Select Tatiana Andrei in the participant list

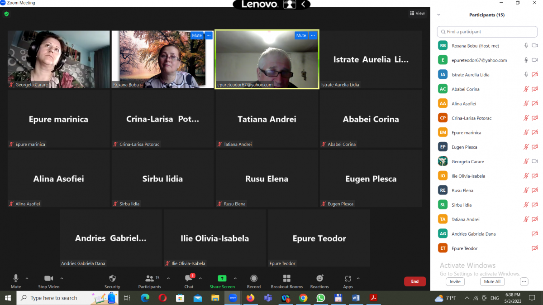pyautogui.click(x=487, y=219)
